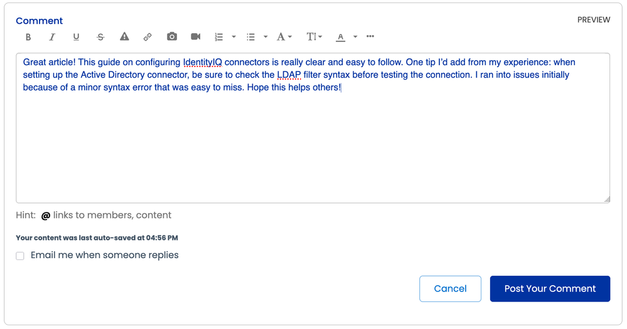
Task: Insert a photo using the camera icon
Action: pos(172,37)
